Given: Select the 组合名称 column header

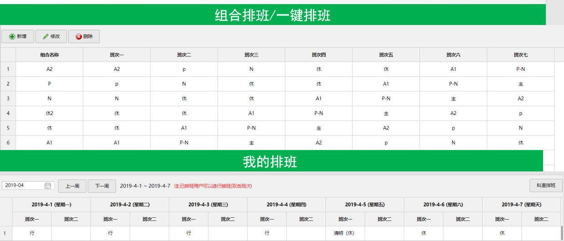Looking at the screenshot, I should tap(49, 55).
